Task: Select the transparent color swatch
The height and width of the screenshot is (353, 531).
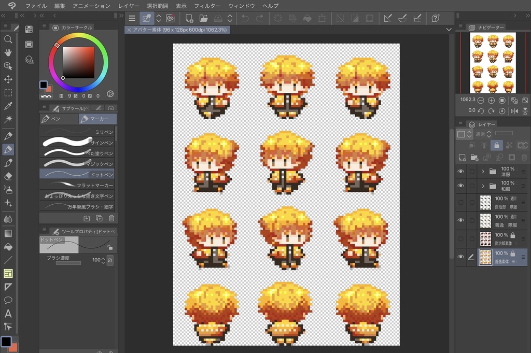Action: [x=46, y=96]
